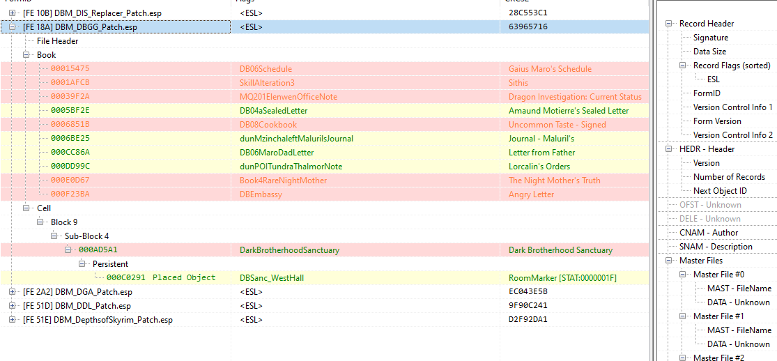Collapse the Book group
The width and height of the screenshot is (777, 361).
click(26, 55)
